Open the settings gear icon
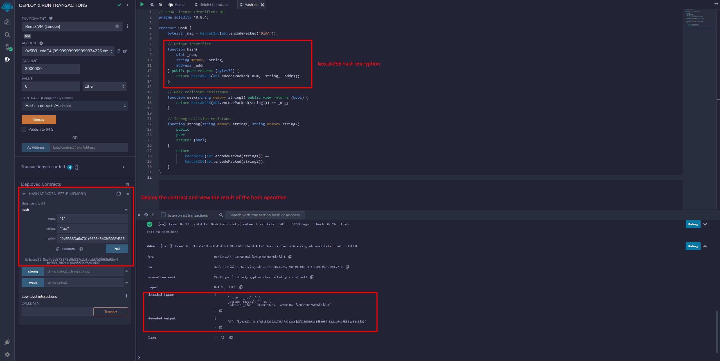This screenshot has height=361, width=720. point(7,355)
